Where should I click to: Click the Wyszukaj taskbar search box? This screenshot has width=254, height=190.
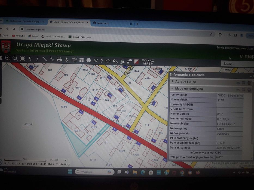(x=94, y=172)
